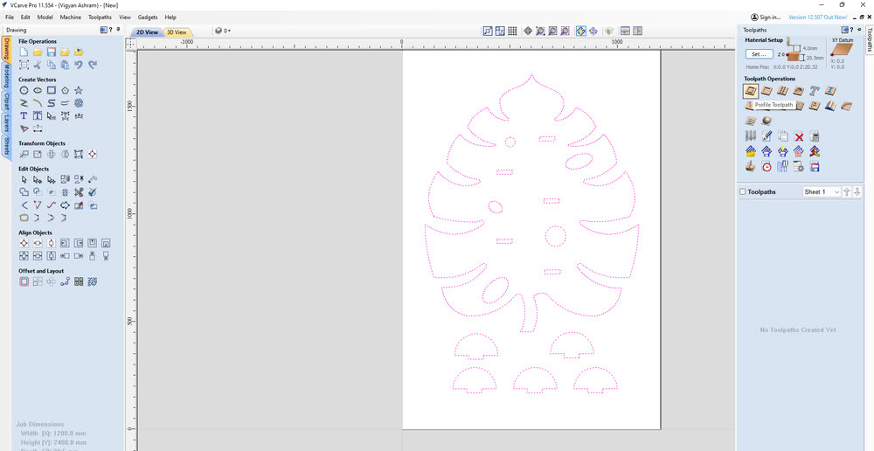874x451 pixels.
Task: Click the Create New File icon
Action: (x=24, y=52)
